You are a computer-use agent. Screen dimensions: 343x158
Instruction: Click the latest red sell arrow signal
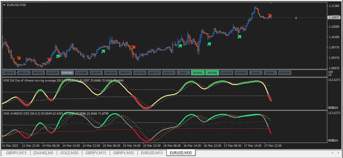click(x=270, y=15)
